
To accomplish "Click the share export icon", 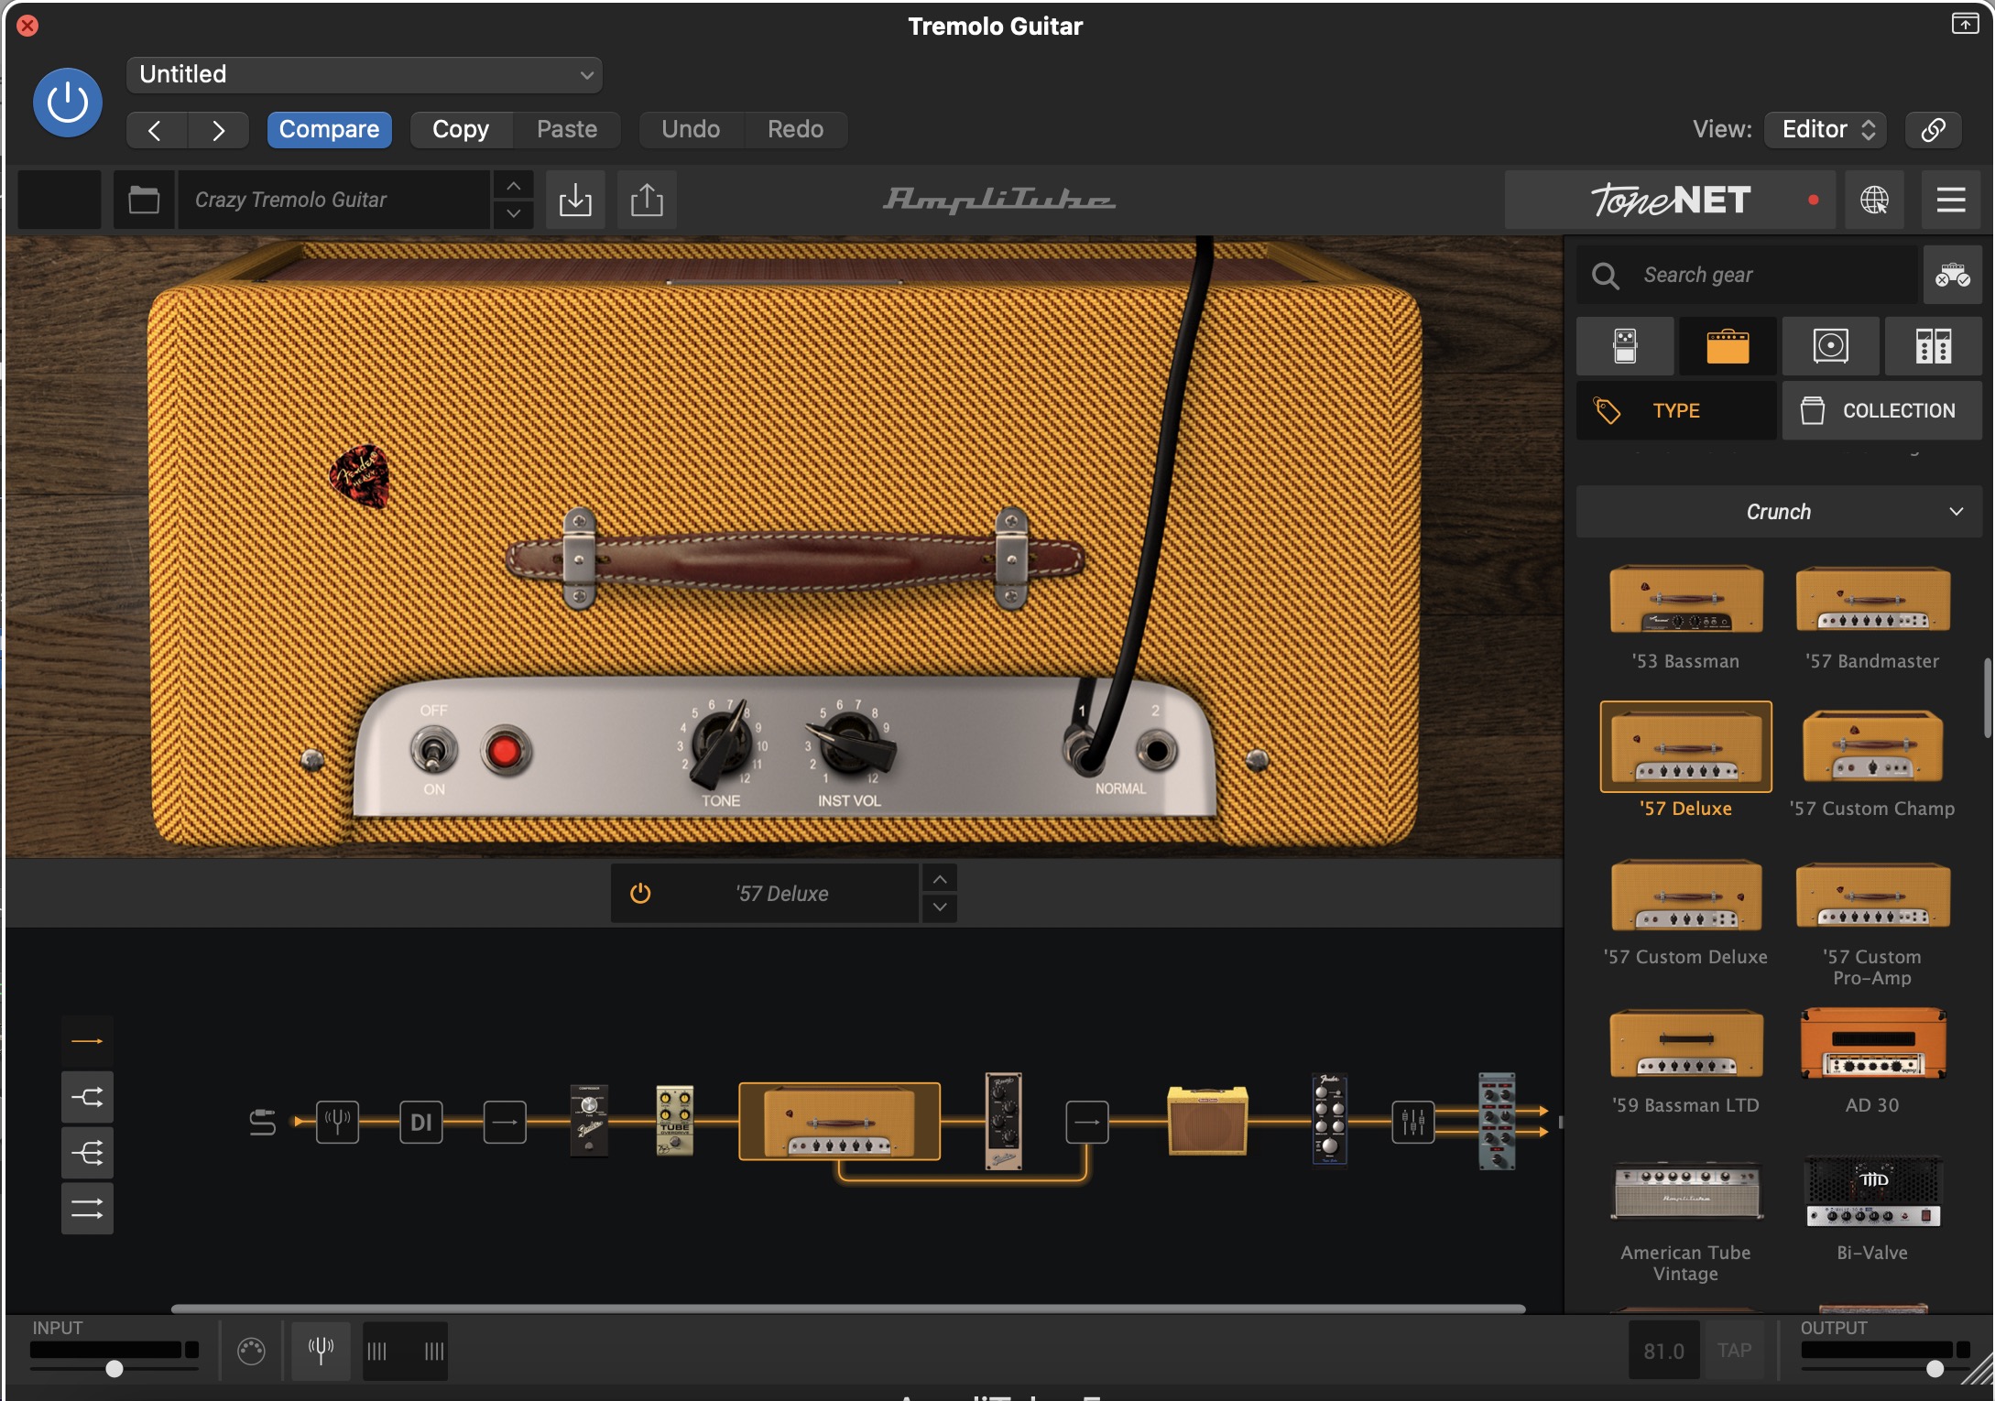I will [647, 200].
